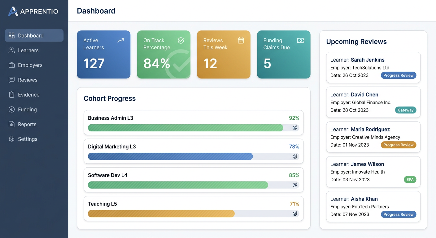Screen dimensions: 436x238
Task: Click target icon on Teaching L5 bar
Action: pos(295,214)
